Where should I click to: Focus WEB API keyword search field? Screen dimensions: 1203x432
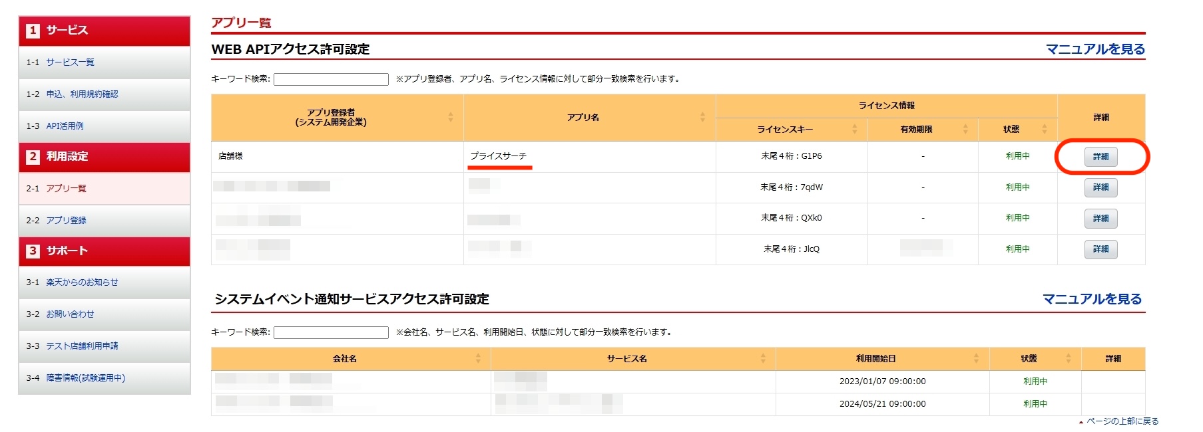(331, 79)
